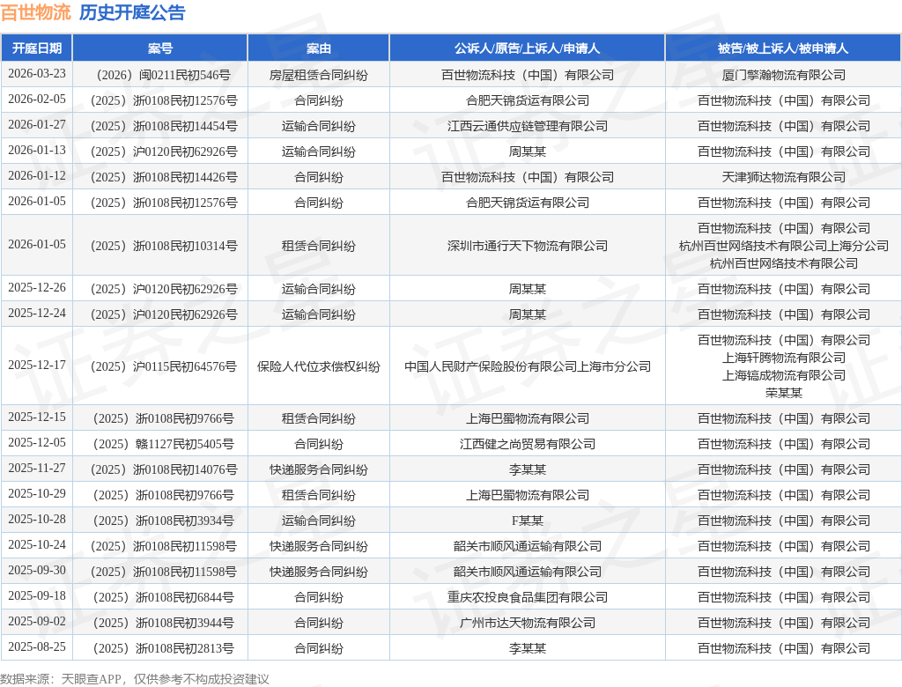Image resolution: width=902 pixels, height=687 pixels.
Task: Select case number (2025)浙0108民初2813号
Action: 163,648
